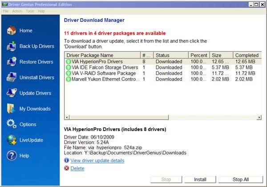The width and height of the screenshot is (267, 187).
Task: Click green icon beside VIA IDE Falcon Storage
Action: [69, 68]
